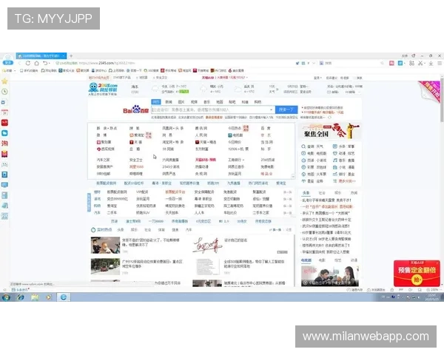Click the scissors screenshot icon in toolbar
This screenshot has width=444, height=355.
pos(420,63)
